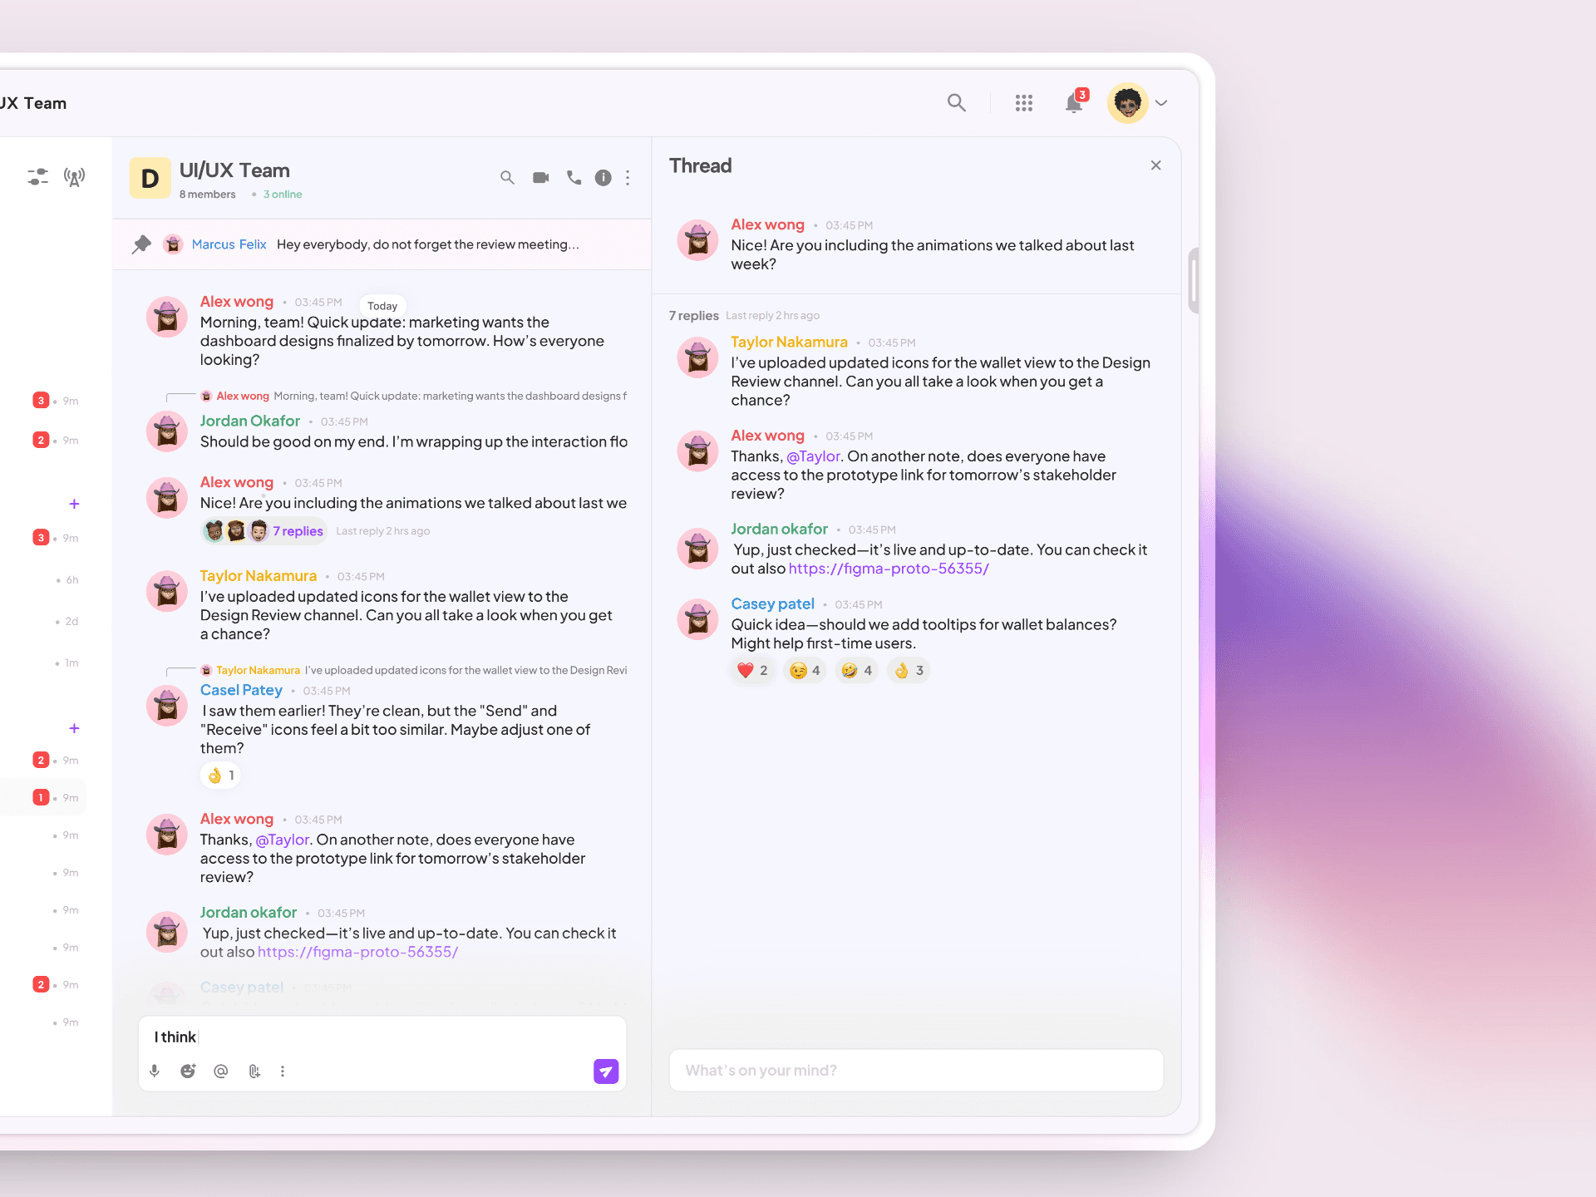Insert a mention with the @ icon
This screenshot has width=1596, height=1197.
(x=221, y=1071)
